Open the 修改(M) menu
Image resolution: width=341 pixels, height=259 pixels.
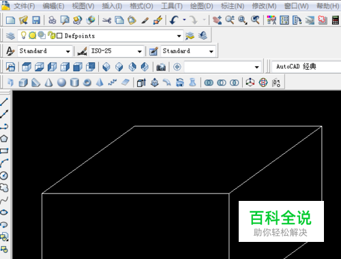point(264,6)
